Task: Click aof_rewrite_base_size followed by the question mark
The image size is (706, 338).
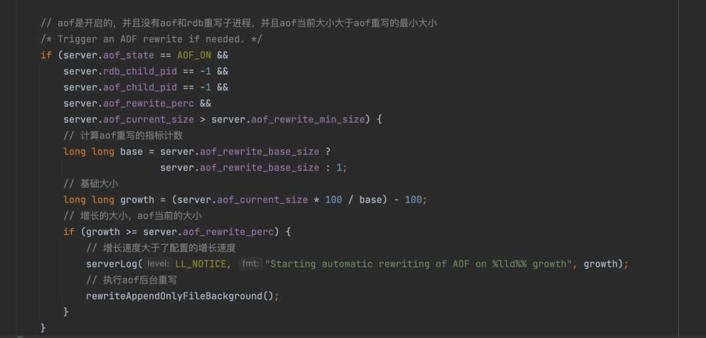Action: pyautogui.click(x=260, y=152)
